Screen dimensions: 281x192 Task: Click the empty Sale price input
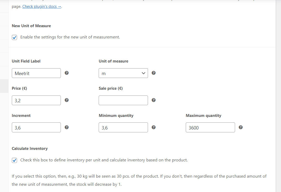pos(123,100)
